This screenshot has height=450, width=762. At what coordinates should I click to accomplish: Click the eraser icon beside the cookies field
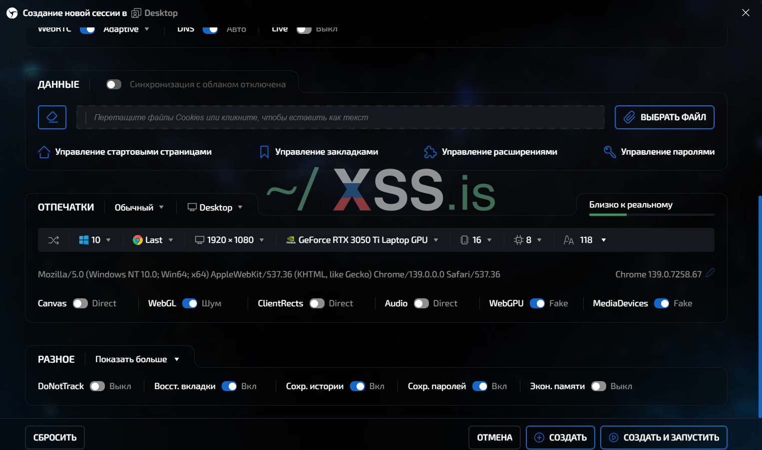(x=52, y=117)
